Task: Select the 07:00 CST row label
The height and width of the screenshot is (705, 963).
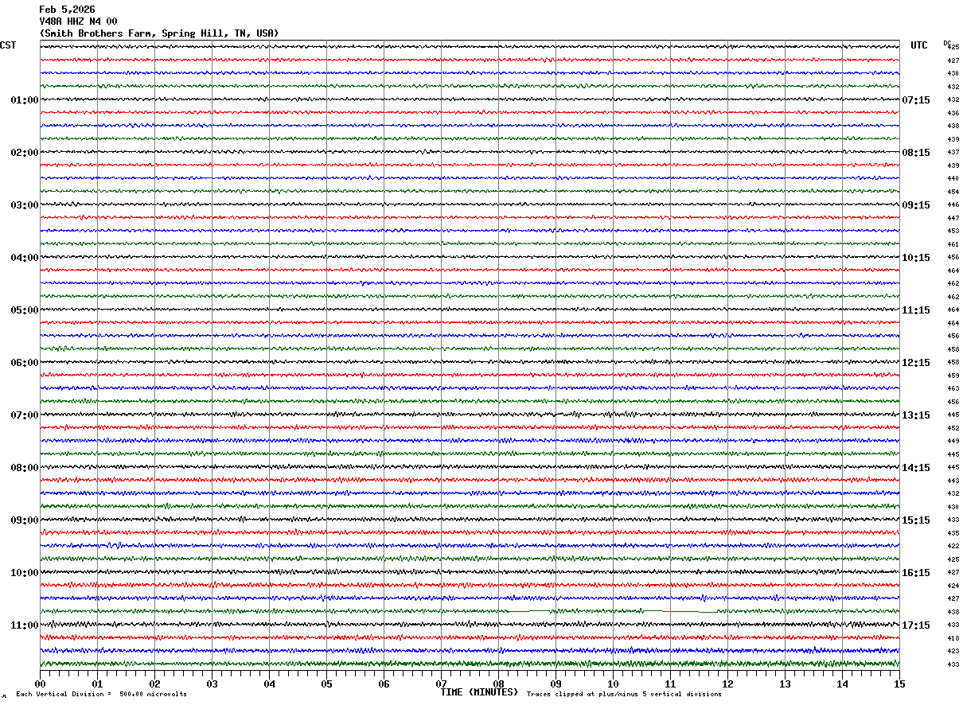Action: [25, 415]
